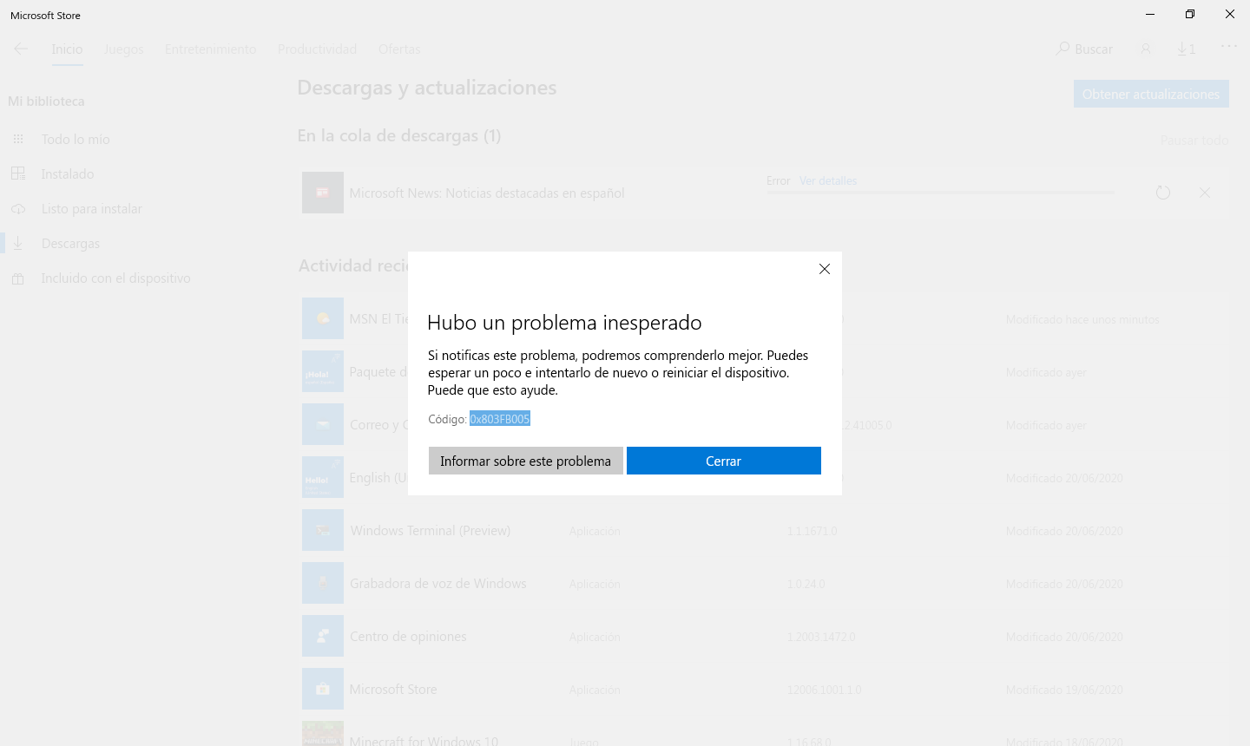Click the Incluido con el dispositivo gift icon
The width and height of the screenshot is (1250, 746).
[x=18, y=278]
